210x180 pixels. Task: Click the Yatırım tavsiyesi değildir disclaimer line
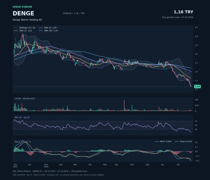(x=94, y=175)
